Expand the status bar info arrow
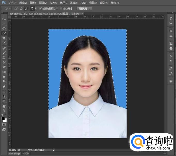 point(53,150)
